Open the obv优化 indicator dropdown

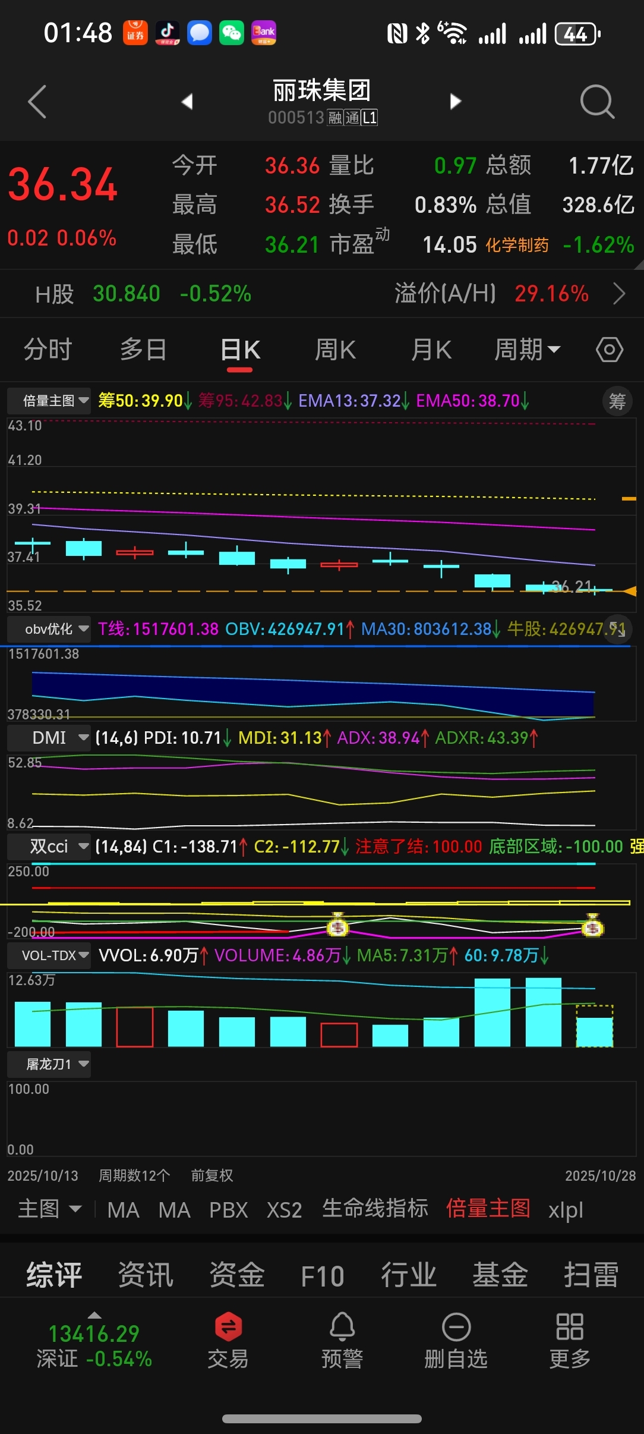(x=49, y=629)
